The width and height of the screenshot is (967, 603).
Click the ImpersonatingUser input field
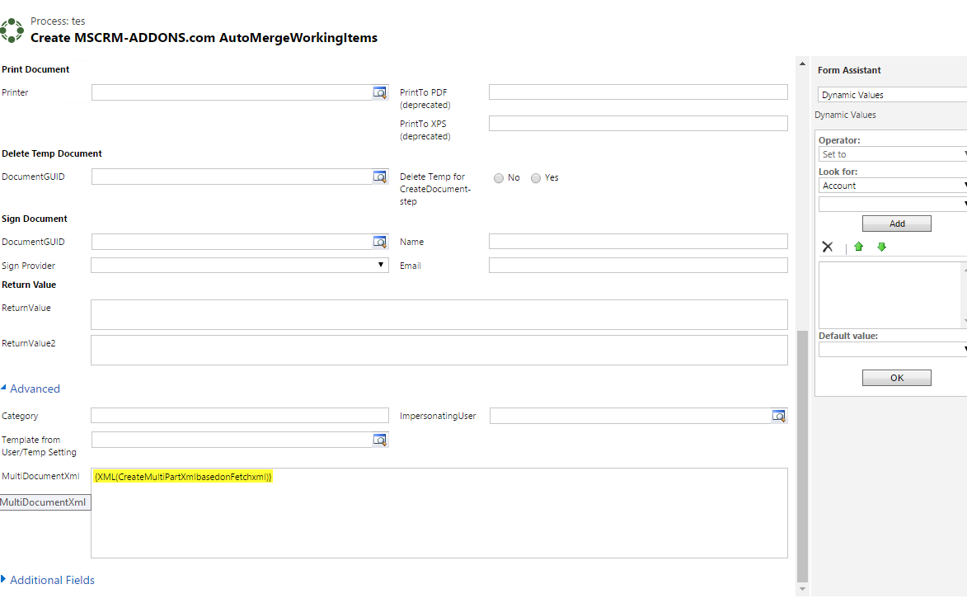pyautogui.click(x=631, y=416)
